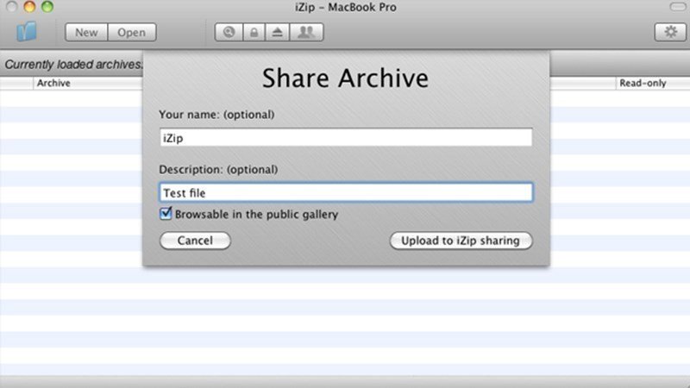Click the green zoom window button
This screenshot has height=388, width=690.
[x=47, y=6]
